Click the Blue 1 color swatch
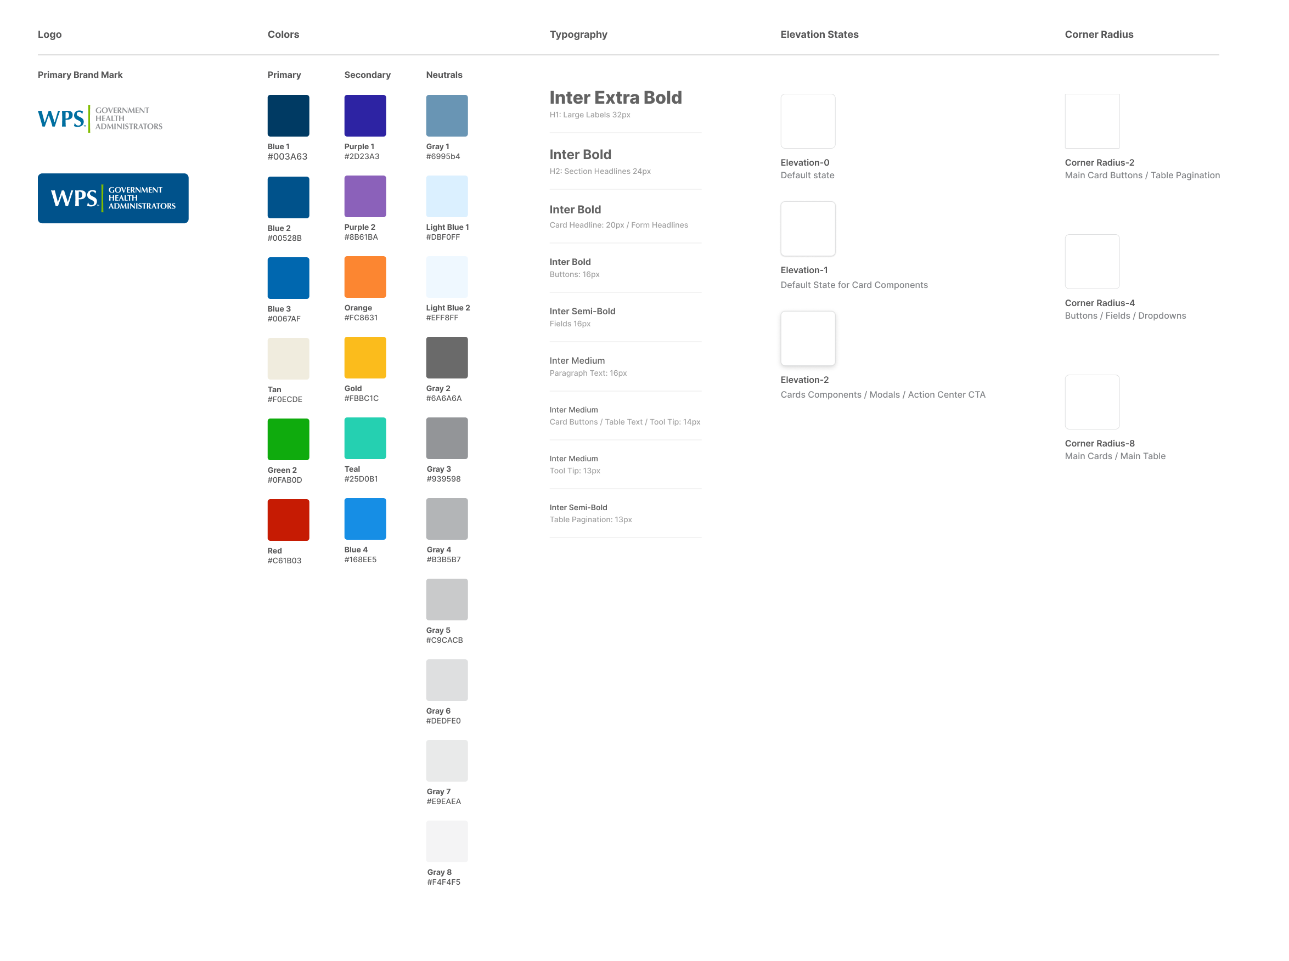The height and width of the screenshot is (961, 1289). pos(288,116)
